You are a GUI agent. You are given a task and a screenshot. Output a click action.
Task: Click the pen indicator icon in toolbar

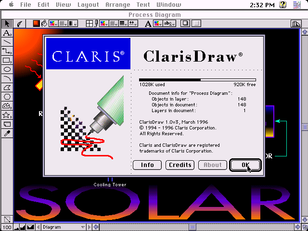(96, 24)
